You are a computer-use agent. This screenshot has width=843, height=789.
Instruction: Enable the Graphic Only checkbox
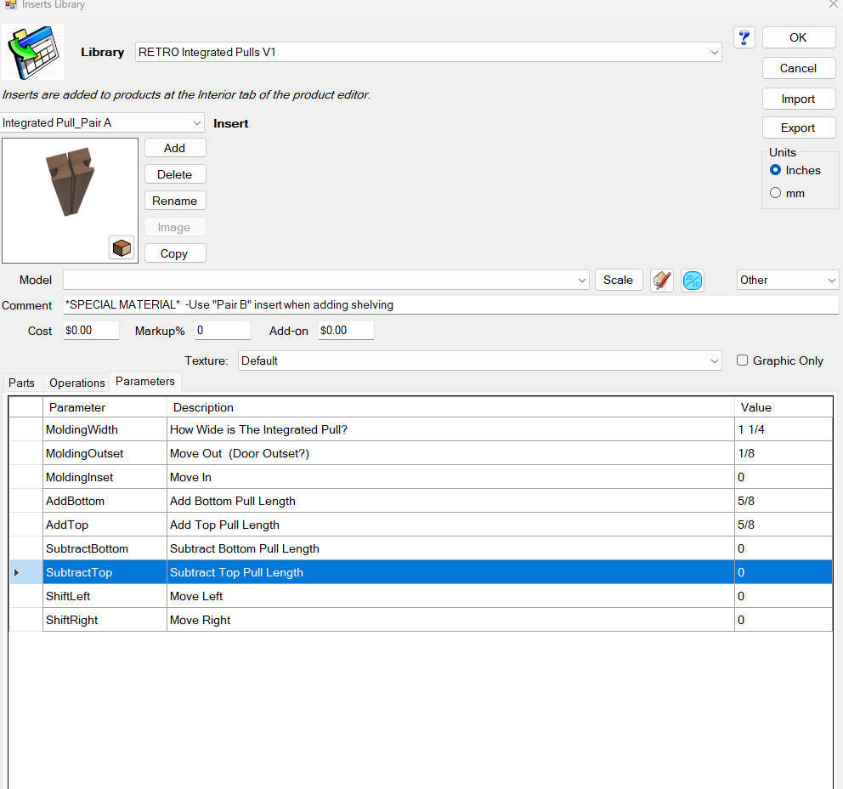coord(742,360)
